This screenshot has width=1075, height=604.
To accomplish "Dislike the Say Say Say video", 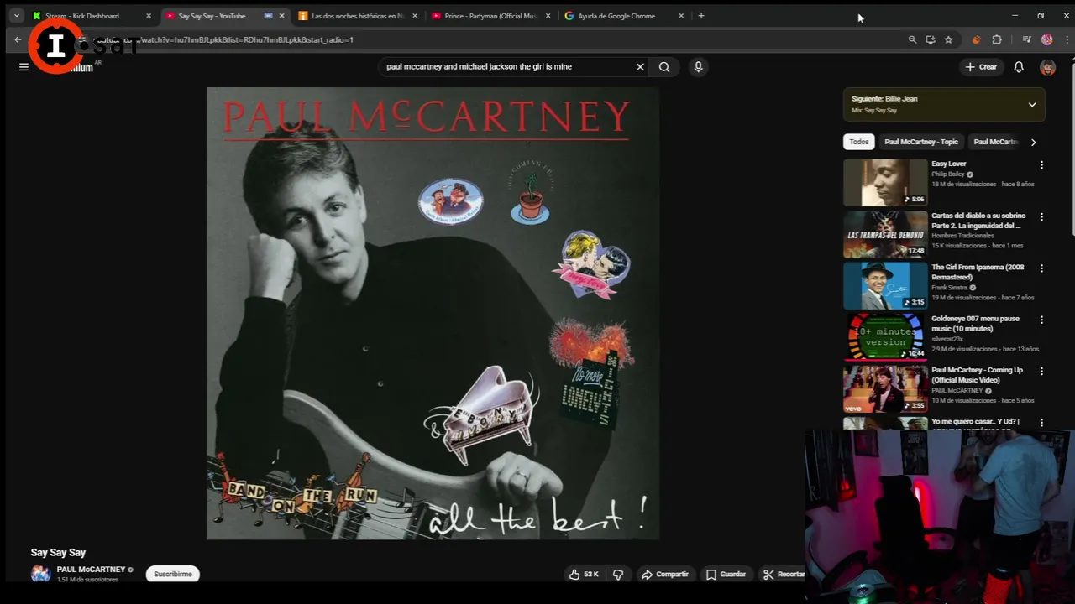I will 618,575.
